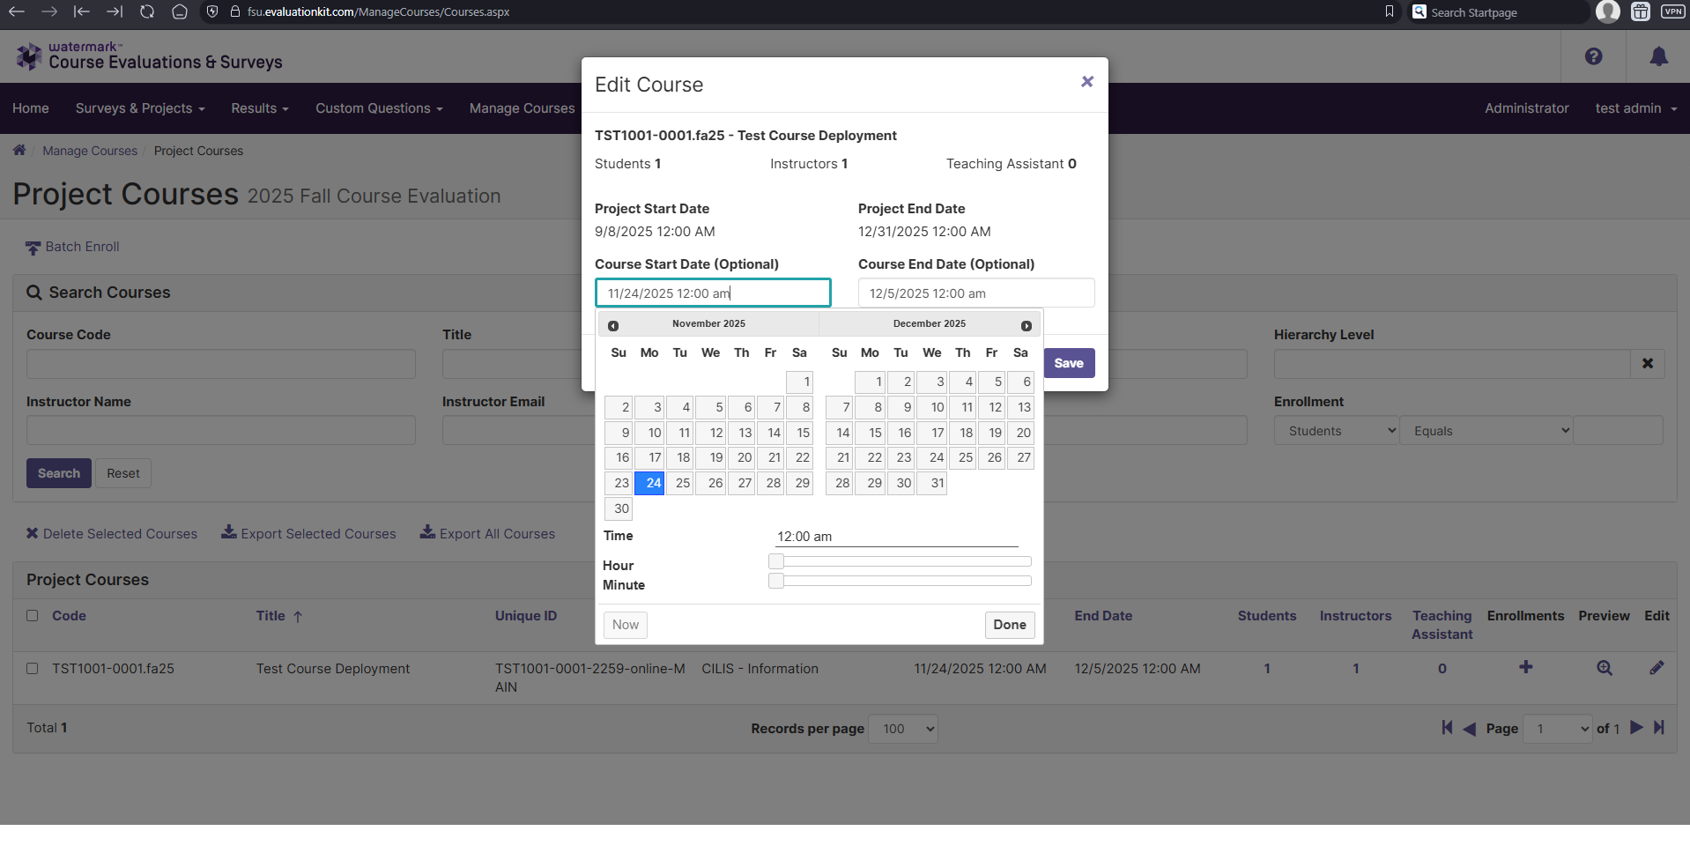Open the Results menu

coord(260,108)
